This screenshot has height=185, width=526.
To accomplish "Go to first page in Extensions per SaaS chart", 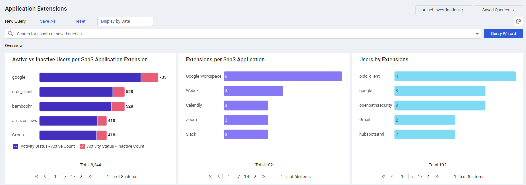I will click(210, 176).
